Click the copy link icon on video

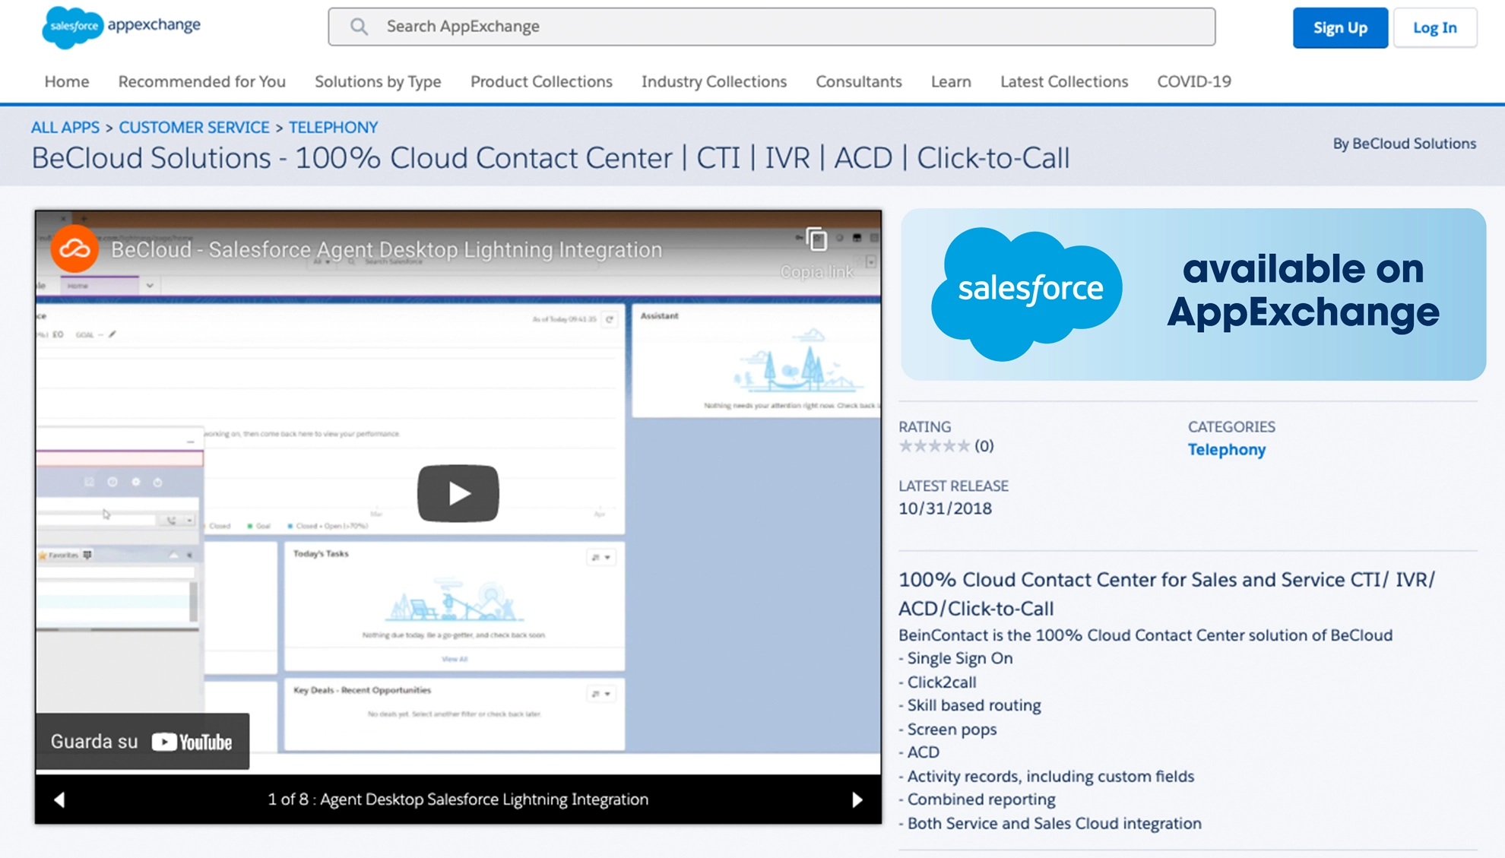pos(816,240)
